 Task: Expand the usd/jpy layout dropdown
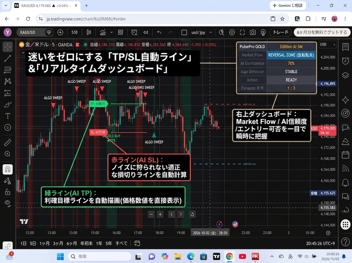(211, 33)
